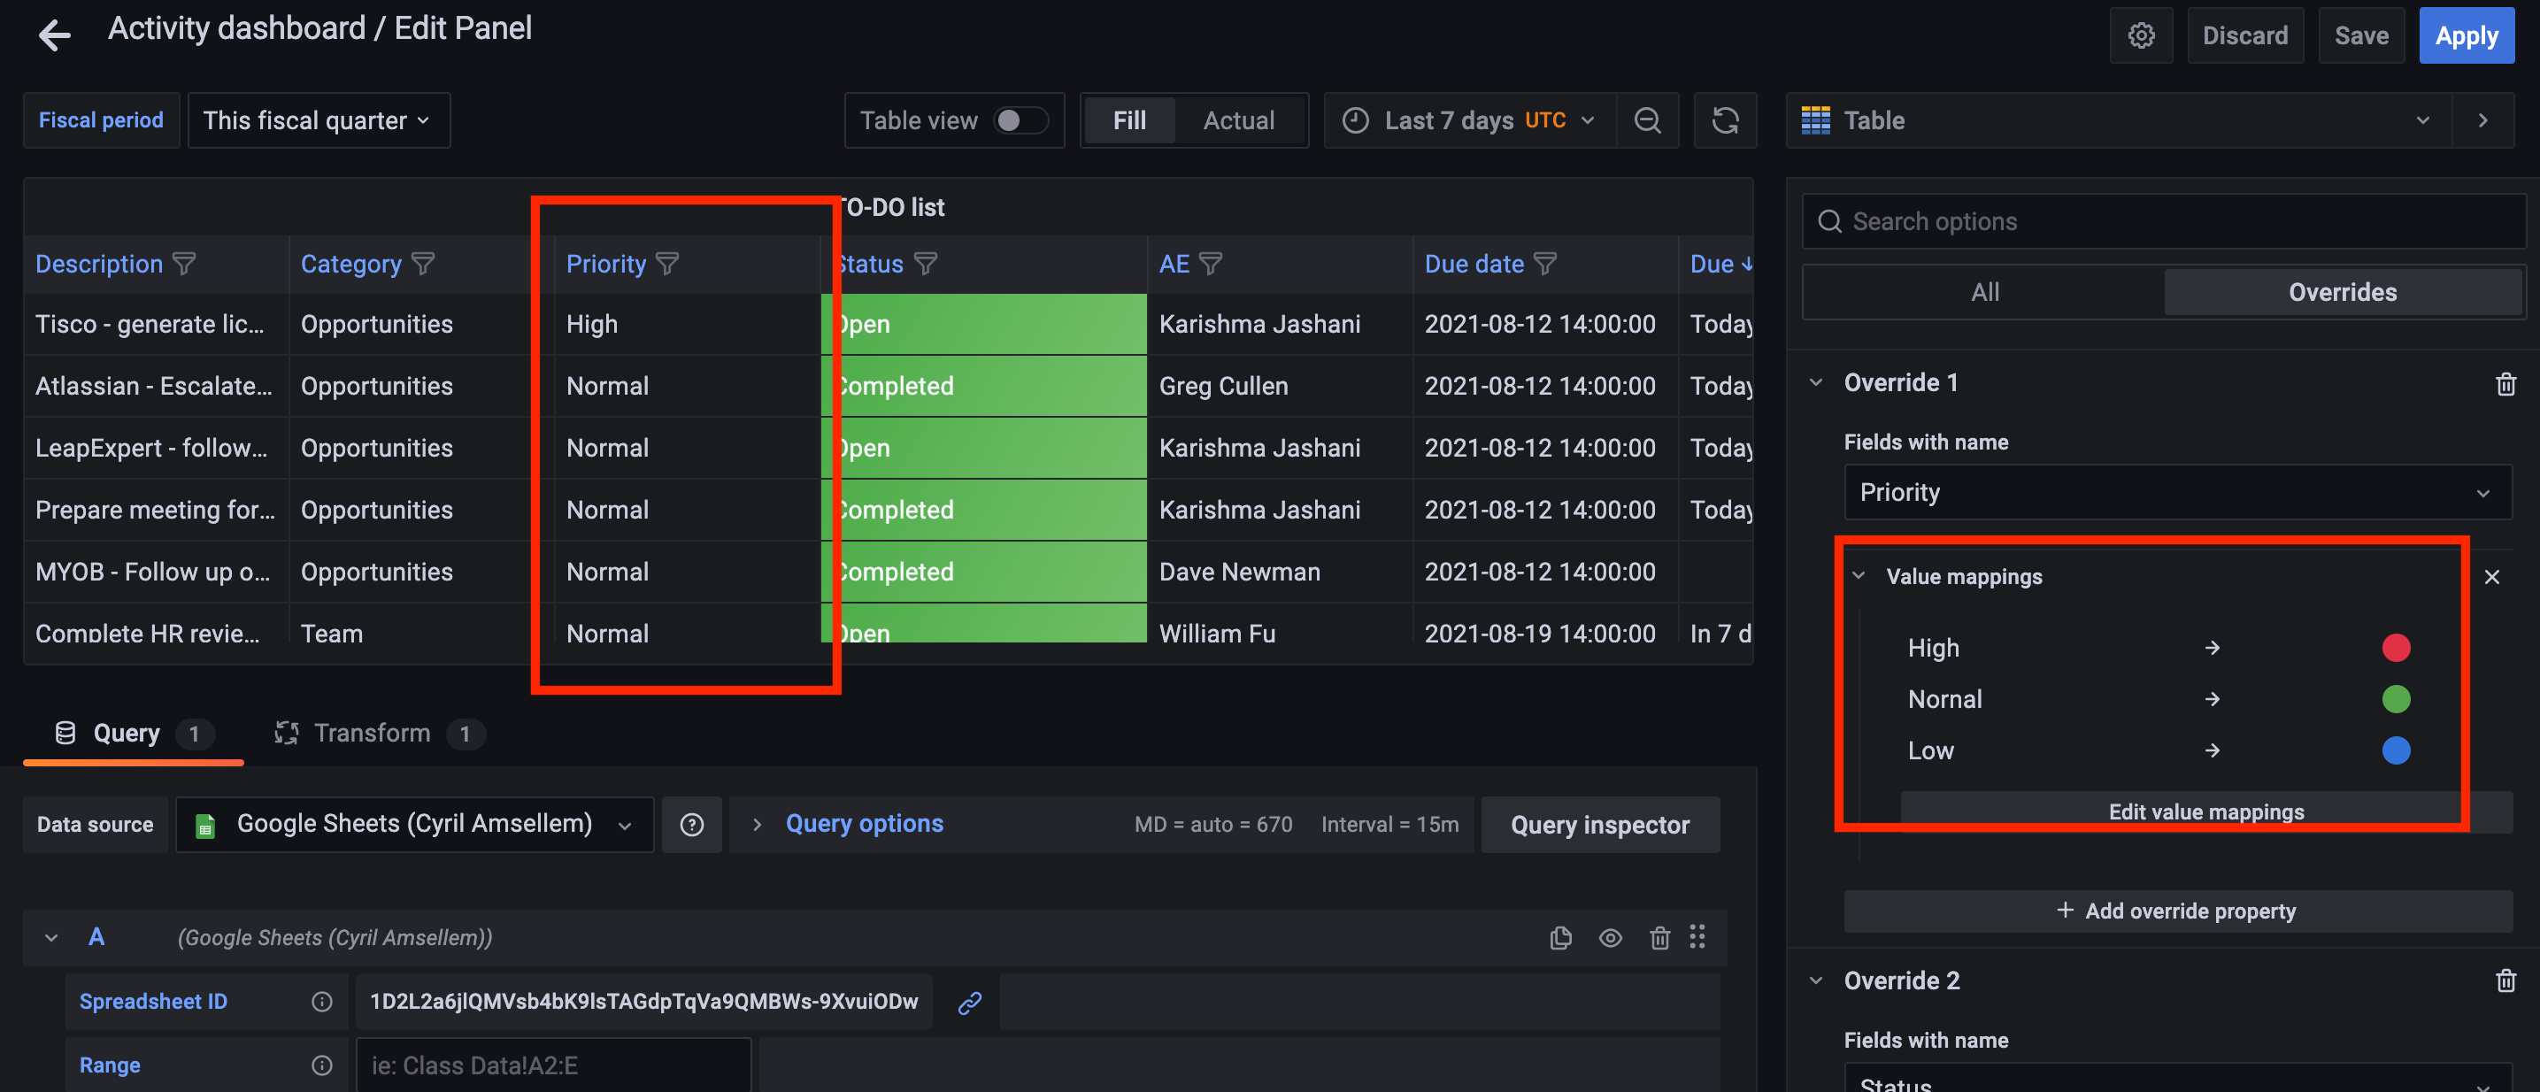Duplicate query A using the copy icon
2540x1092 pixels.
tap(1560, 936)
